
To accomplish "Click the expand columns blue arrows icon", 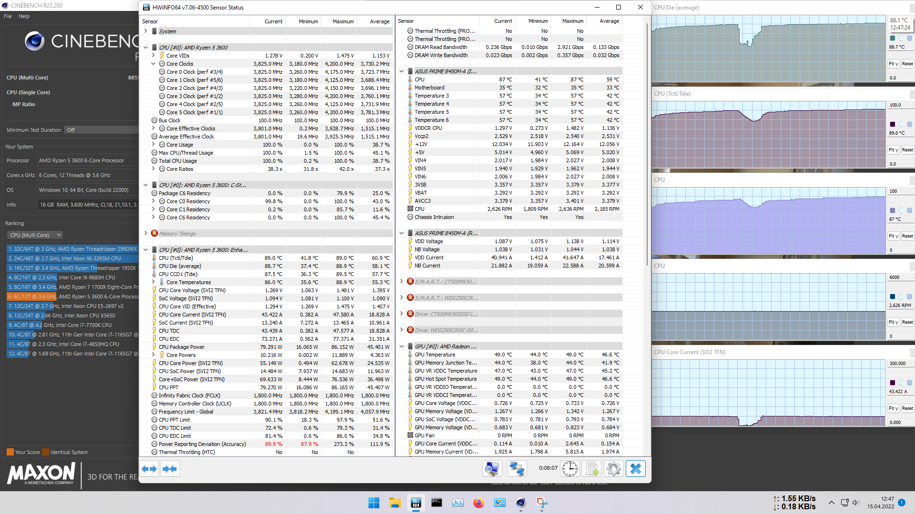I will 150,469.
